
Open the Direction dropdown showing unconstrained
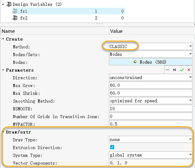click(x=150, y=77)
